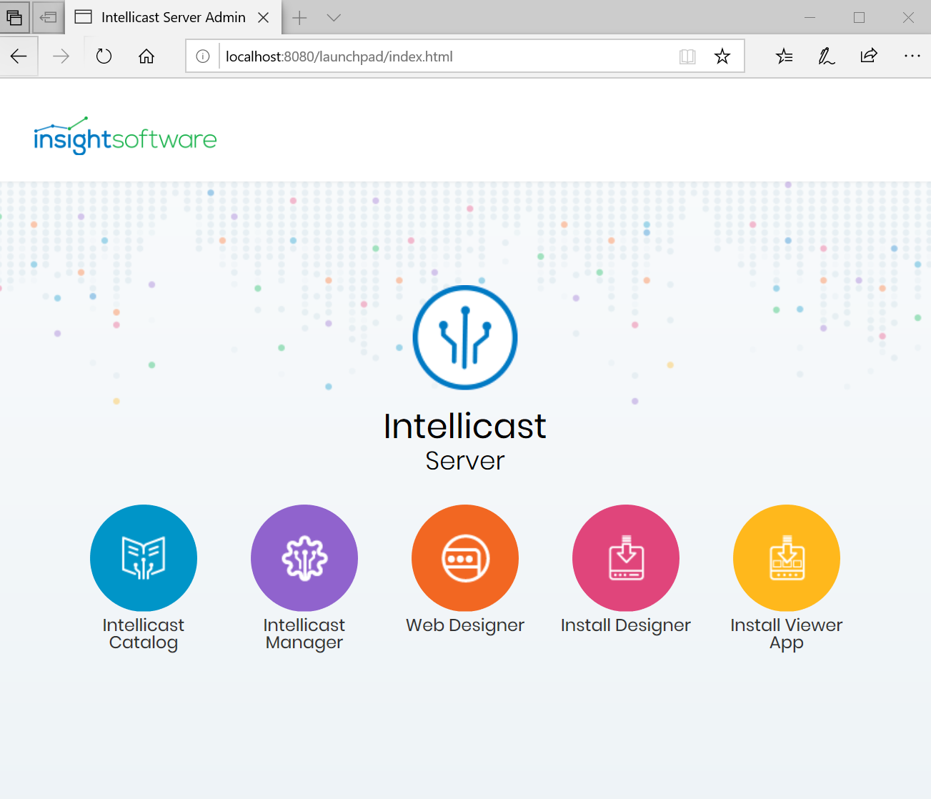Set these tabs aside button

pos(48,17)
